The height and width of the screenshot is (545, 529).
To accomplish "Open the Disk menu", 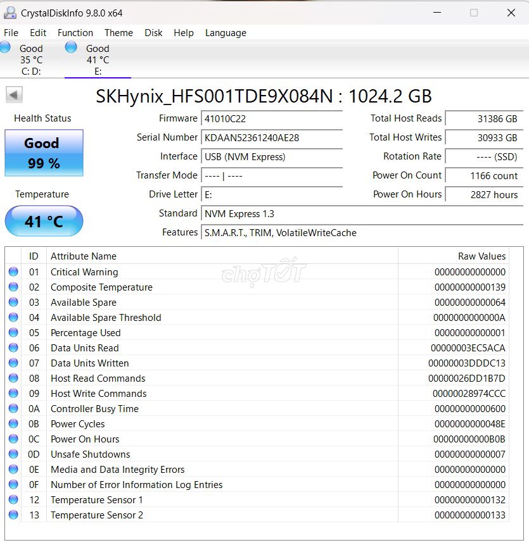I will [153, 32].
